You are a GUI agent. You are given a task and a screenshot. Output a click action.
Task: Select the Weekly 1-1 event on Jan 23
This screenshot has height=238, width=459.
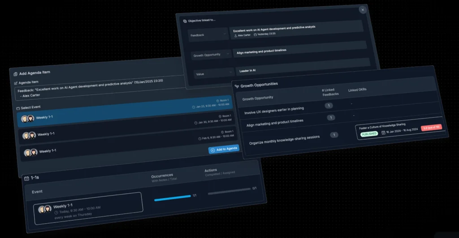coord(125,110)
